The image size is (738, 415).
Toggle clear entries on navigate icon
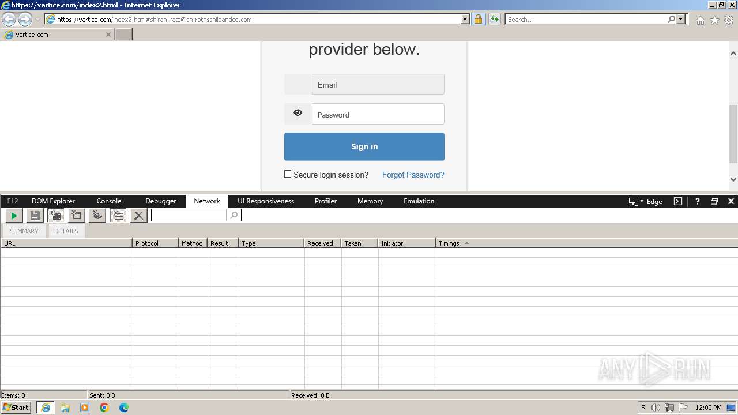[118, 216]
